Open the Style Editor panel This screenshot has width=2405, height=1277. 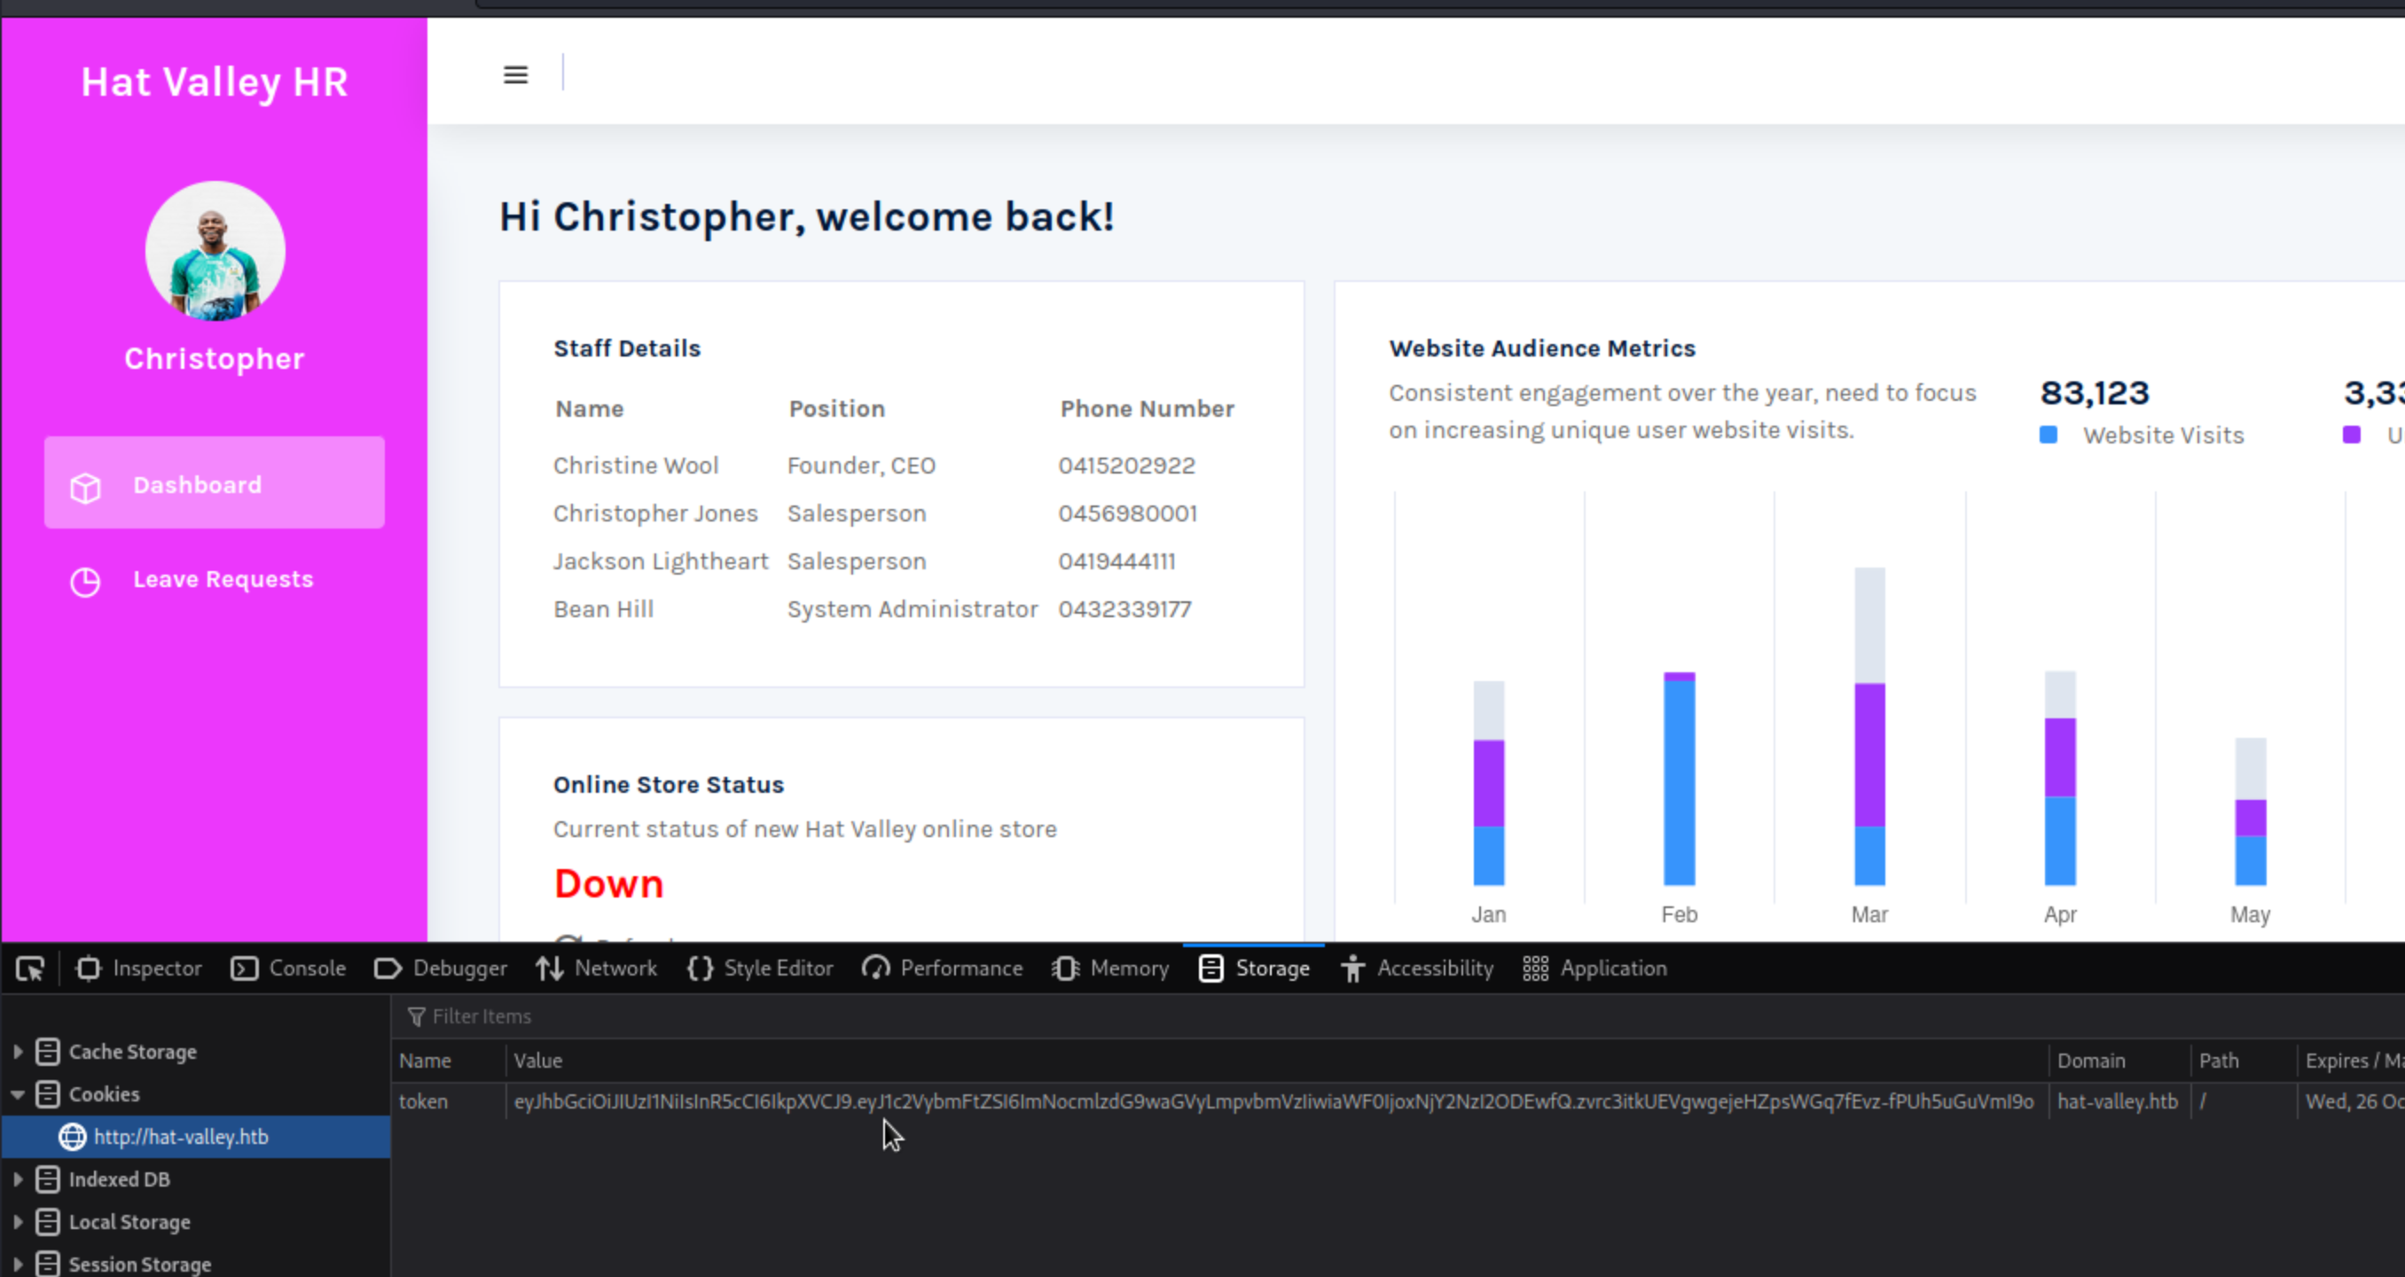point(760,969)
